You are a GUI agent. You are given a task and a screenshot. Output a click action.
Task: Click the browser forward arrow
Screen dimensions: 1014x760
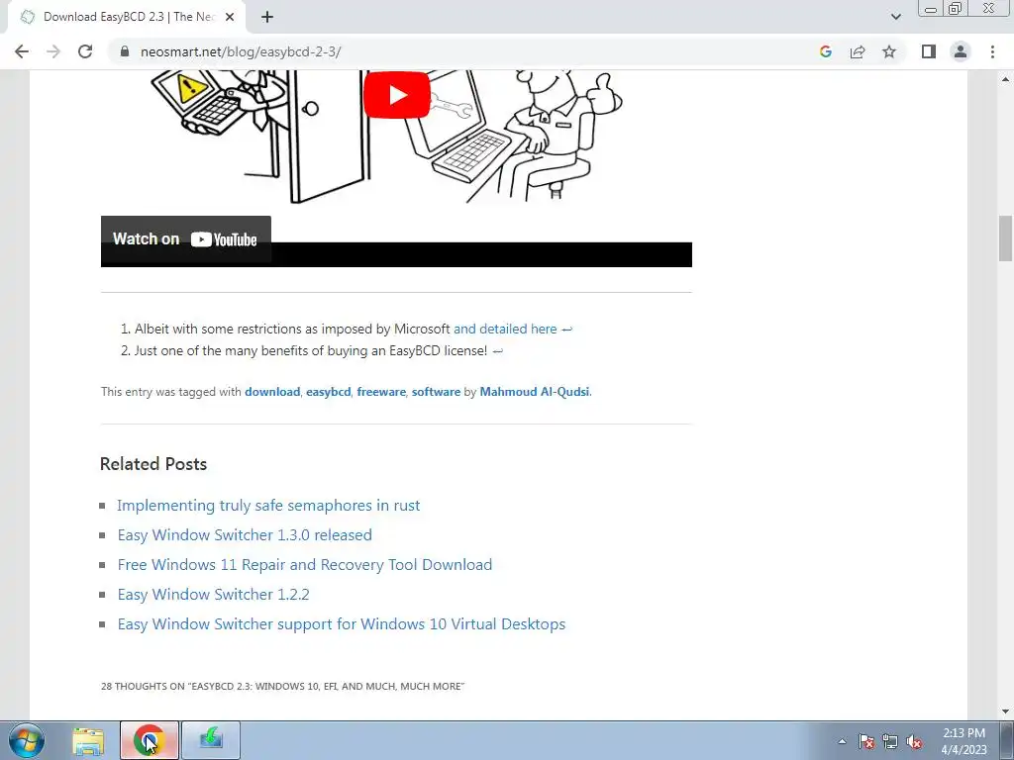pos(53,51)
